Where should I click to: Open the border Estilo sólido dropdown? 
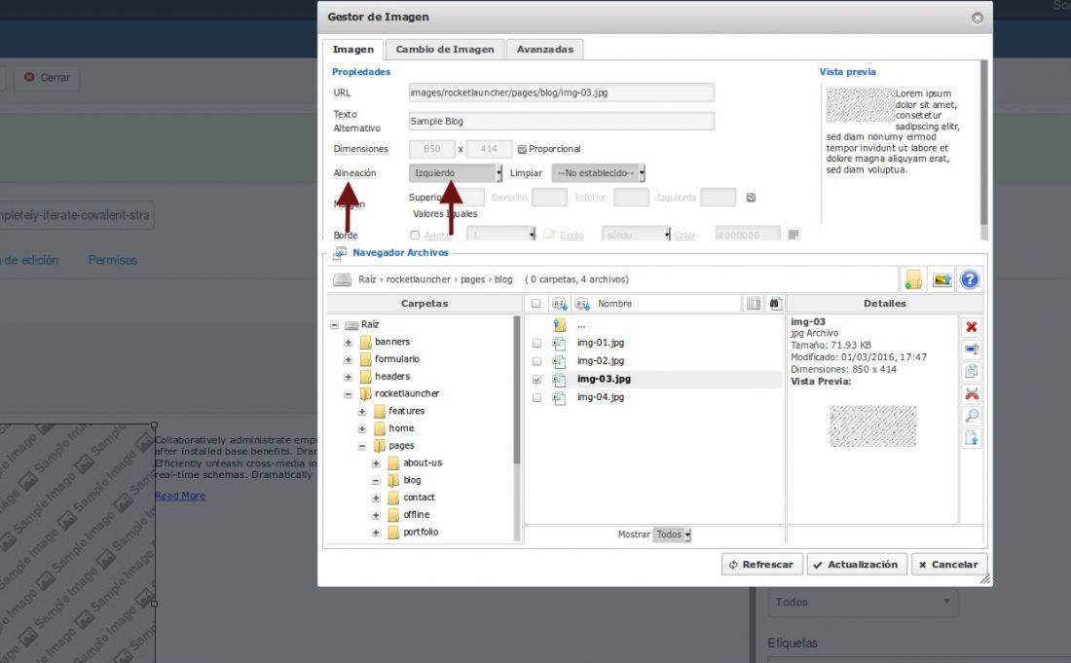[x=636, y=235]
